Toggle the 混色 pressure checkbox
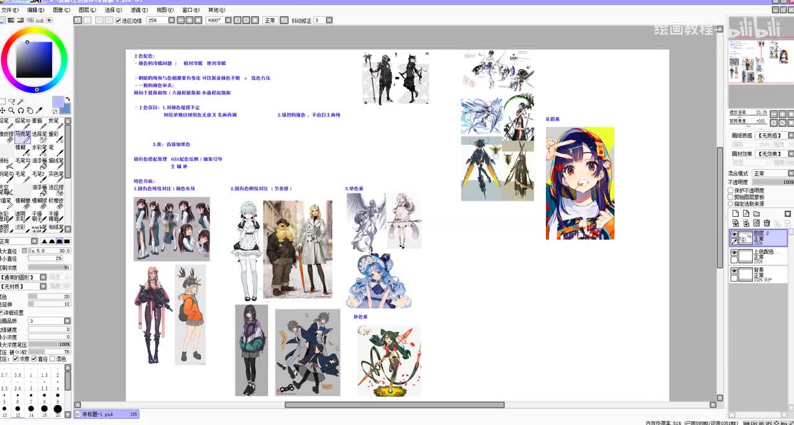The width and height of the screenshot is (794, 425). point(52,359)
